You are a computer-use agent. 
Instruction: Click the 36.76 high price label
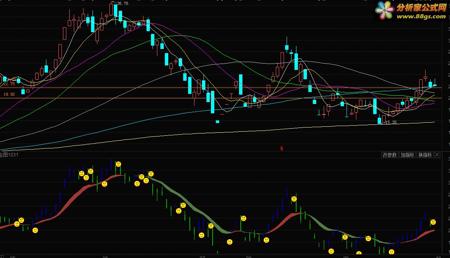click(123, 3)
